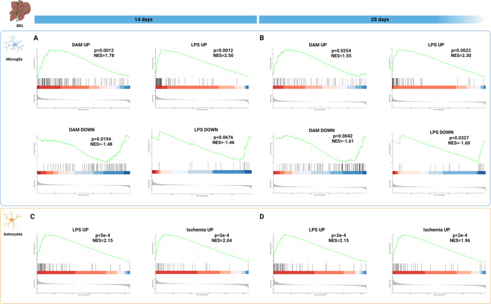Click the p=0.0254 value
Screen dimensions: 491x304
341,51
